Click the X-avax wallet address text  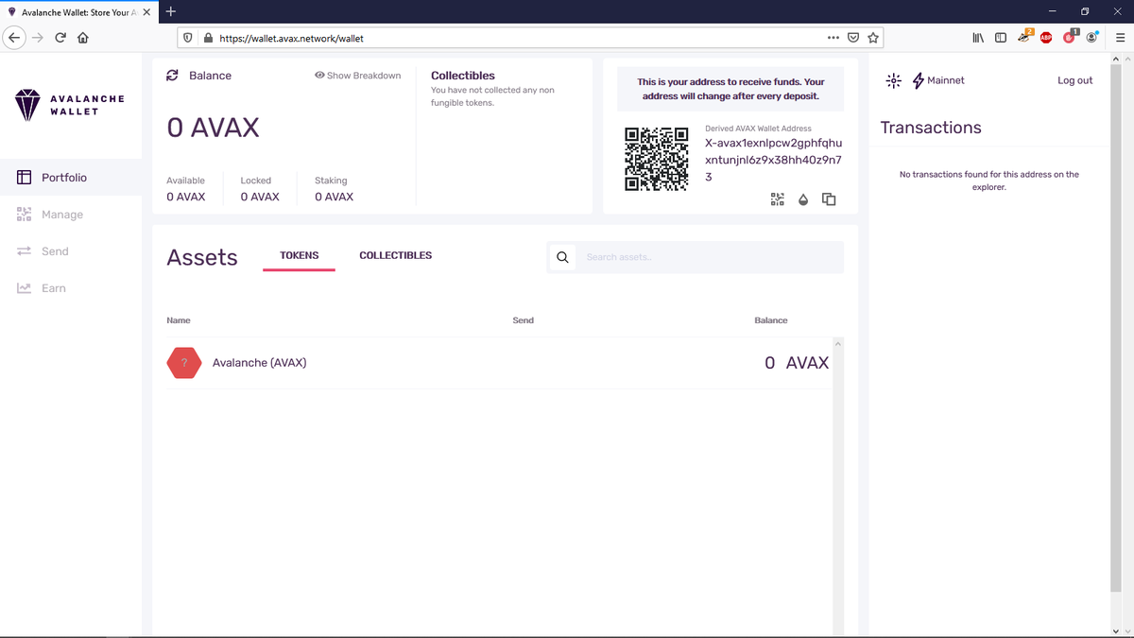click(773, 160)
